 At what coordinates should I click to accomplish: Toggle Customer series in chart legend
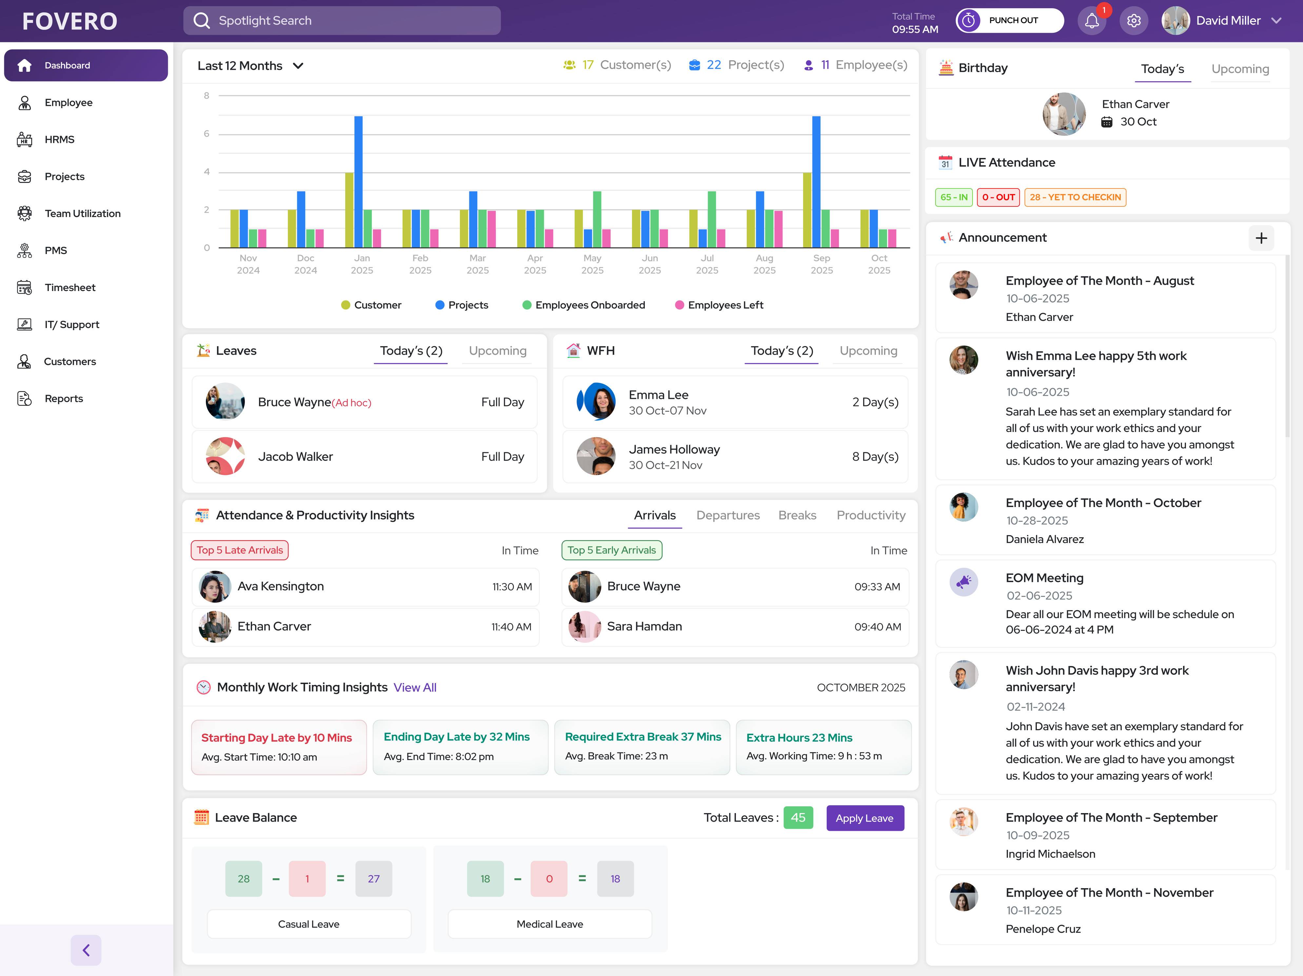(371, 305)
